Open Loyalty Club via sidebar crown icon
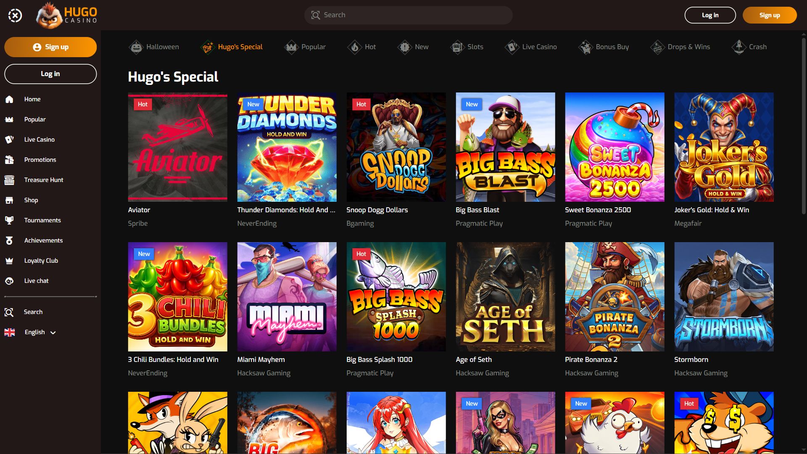The width and height of the screenshot is (807, 454). tap(9, 261)
